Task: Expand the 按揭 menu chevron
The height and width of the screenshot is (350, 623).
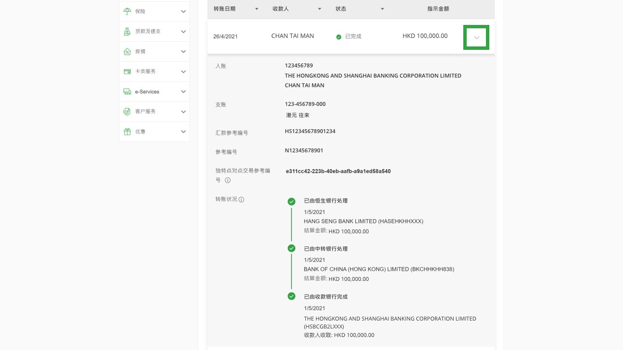Action: tap(183, 52)
